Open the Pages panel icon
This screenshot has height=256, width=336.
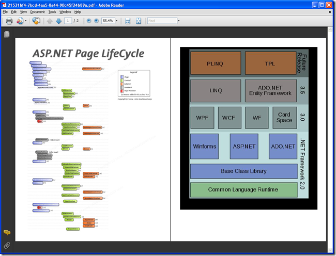click(7, 34)
